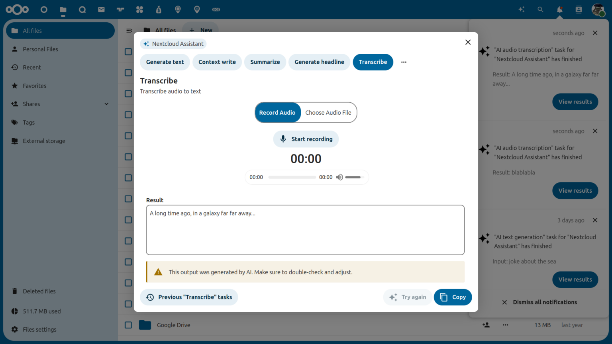Open the Notifications bell
Viewport: 612px width, 344px height.
pyautogui.click(x=559, y=10)
